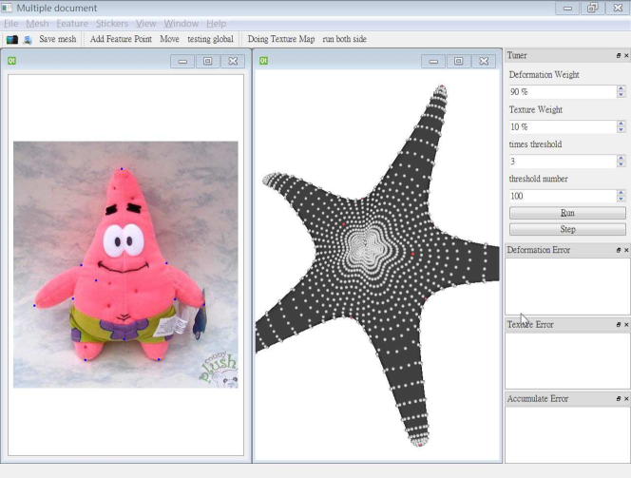This screenshot has width=631, height=478.
Task: Click the Step button in Tuner
Action: 567,229
